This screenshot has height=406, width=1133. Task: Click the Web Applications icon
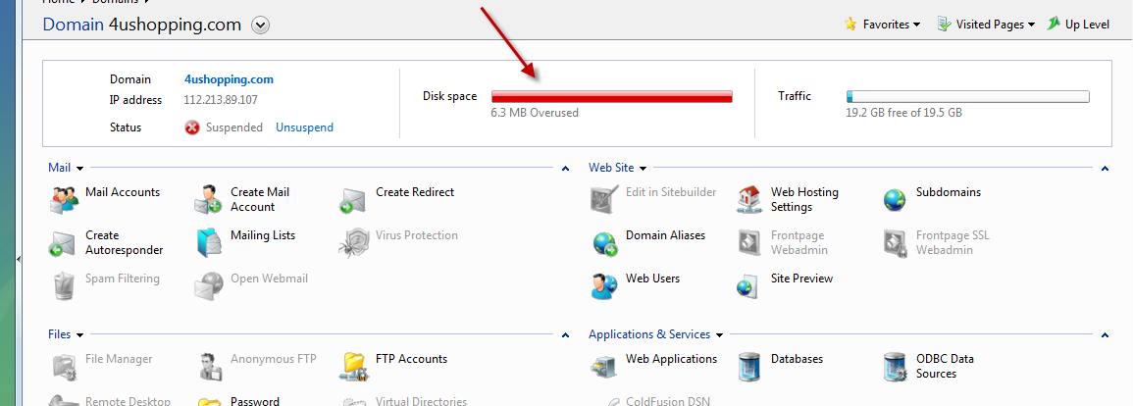605,367
